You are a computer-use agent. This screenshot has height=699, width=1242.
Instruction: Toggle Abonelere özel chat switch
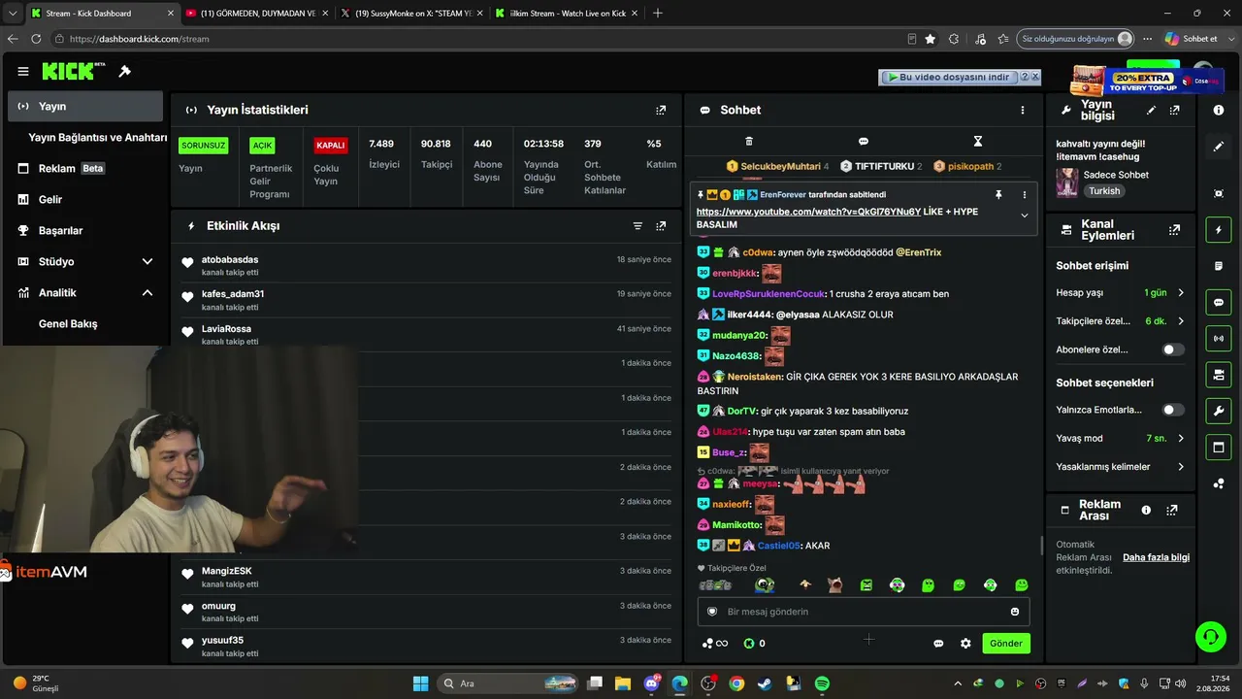pos(1173,349)
